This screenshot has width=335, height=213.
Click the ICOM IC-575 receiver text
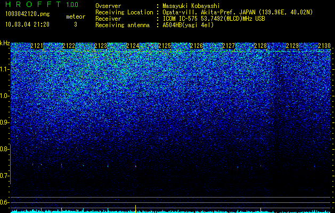[214, 19]
